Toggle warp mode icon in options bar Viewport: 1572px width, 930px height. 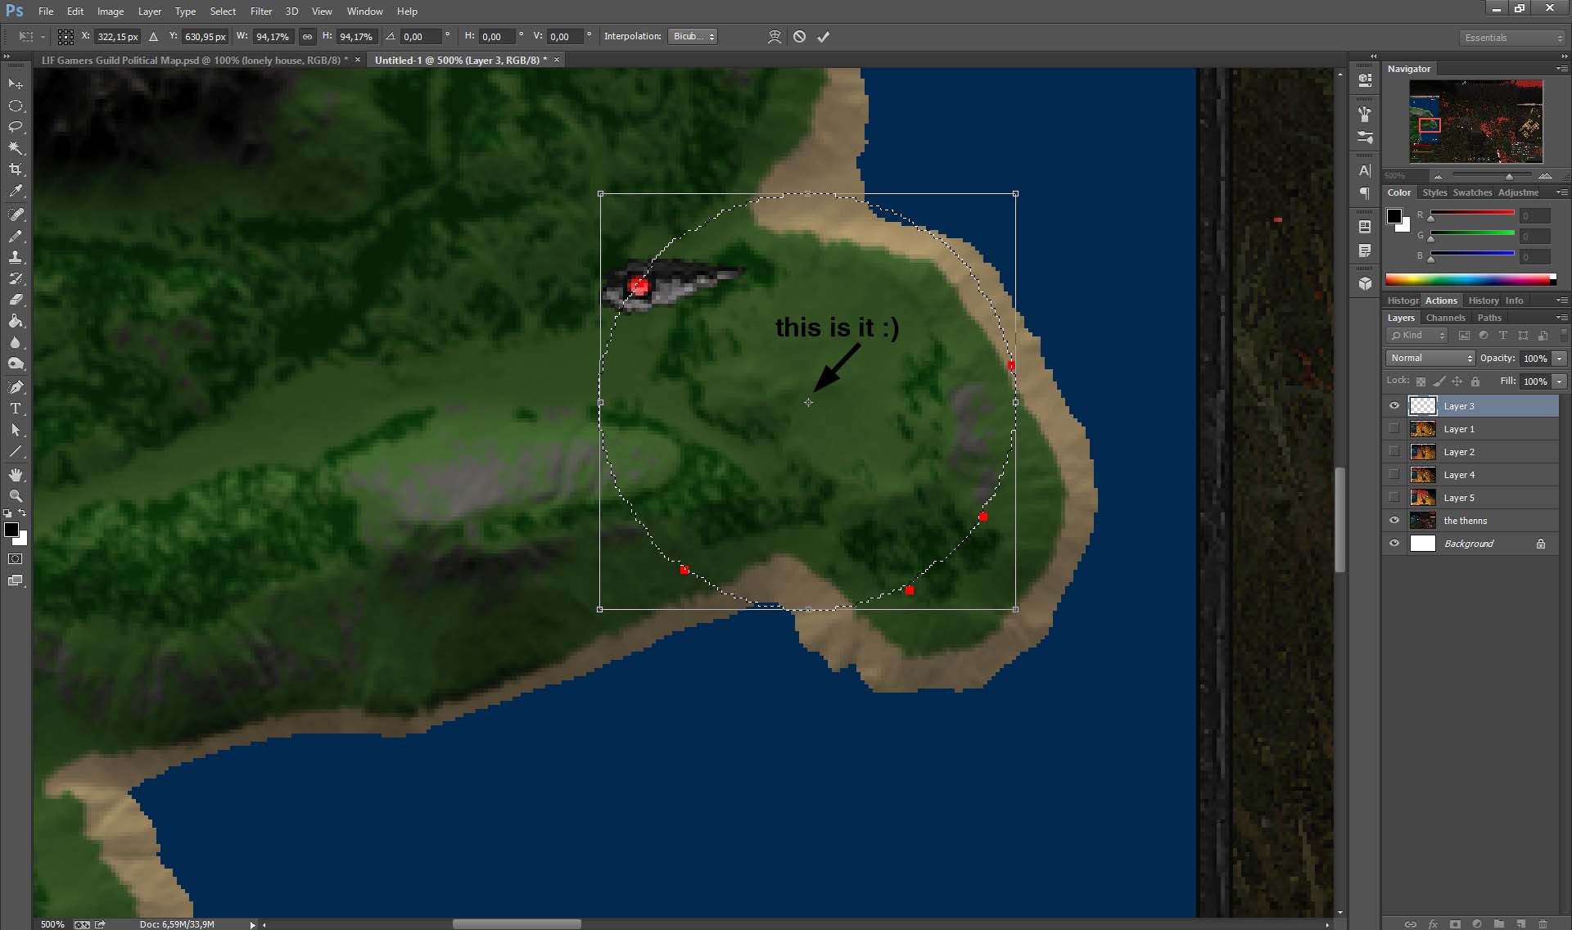774,37
